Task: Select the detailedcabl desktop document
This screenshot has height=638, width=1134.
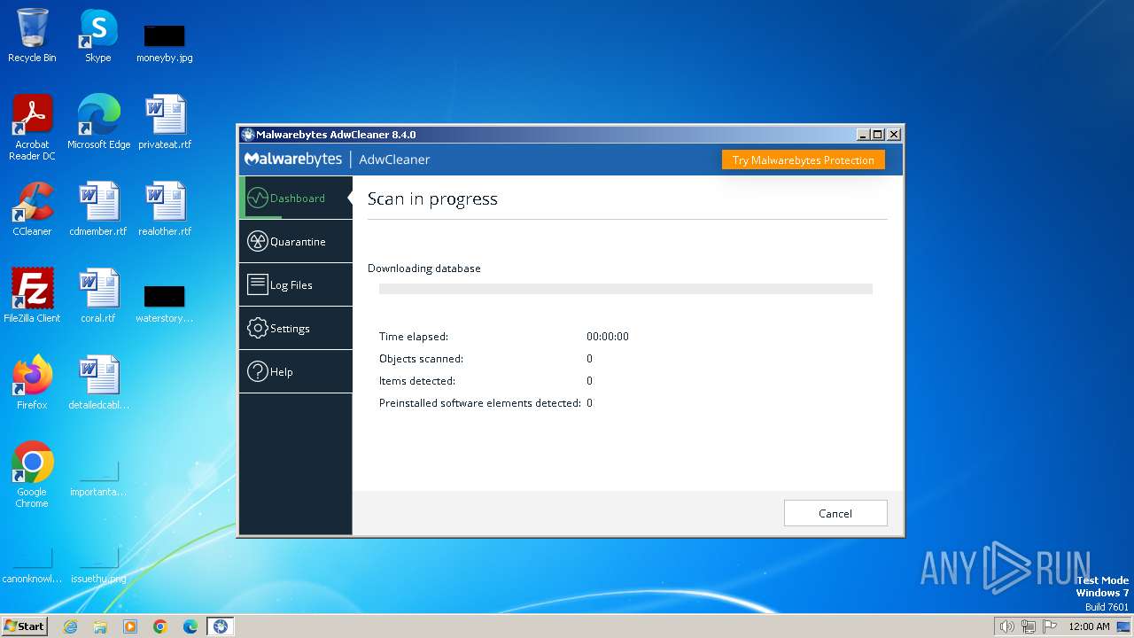Action: [x=98, y=383]
